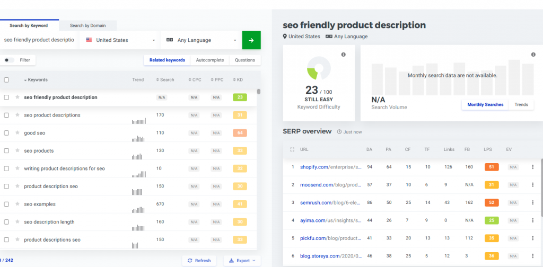The image size is (543, 267).
Task: Switch to Search by Domain tab
Action: pyautogui.click(x=88, y=25)
